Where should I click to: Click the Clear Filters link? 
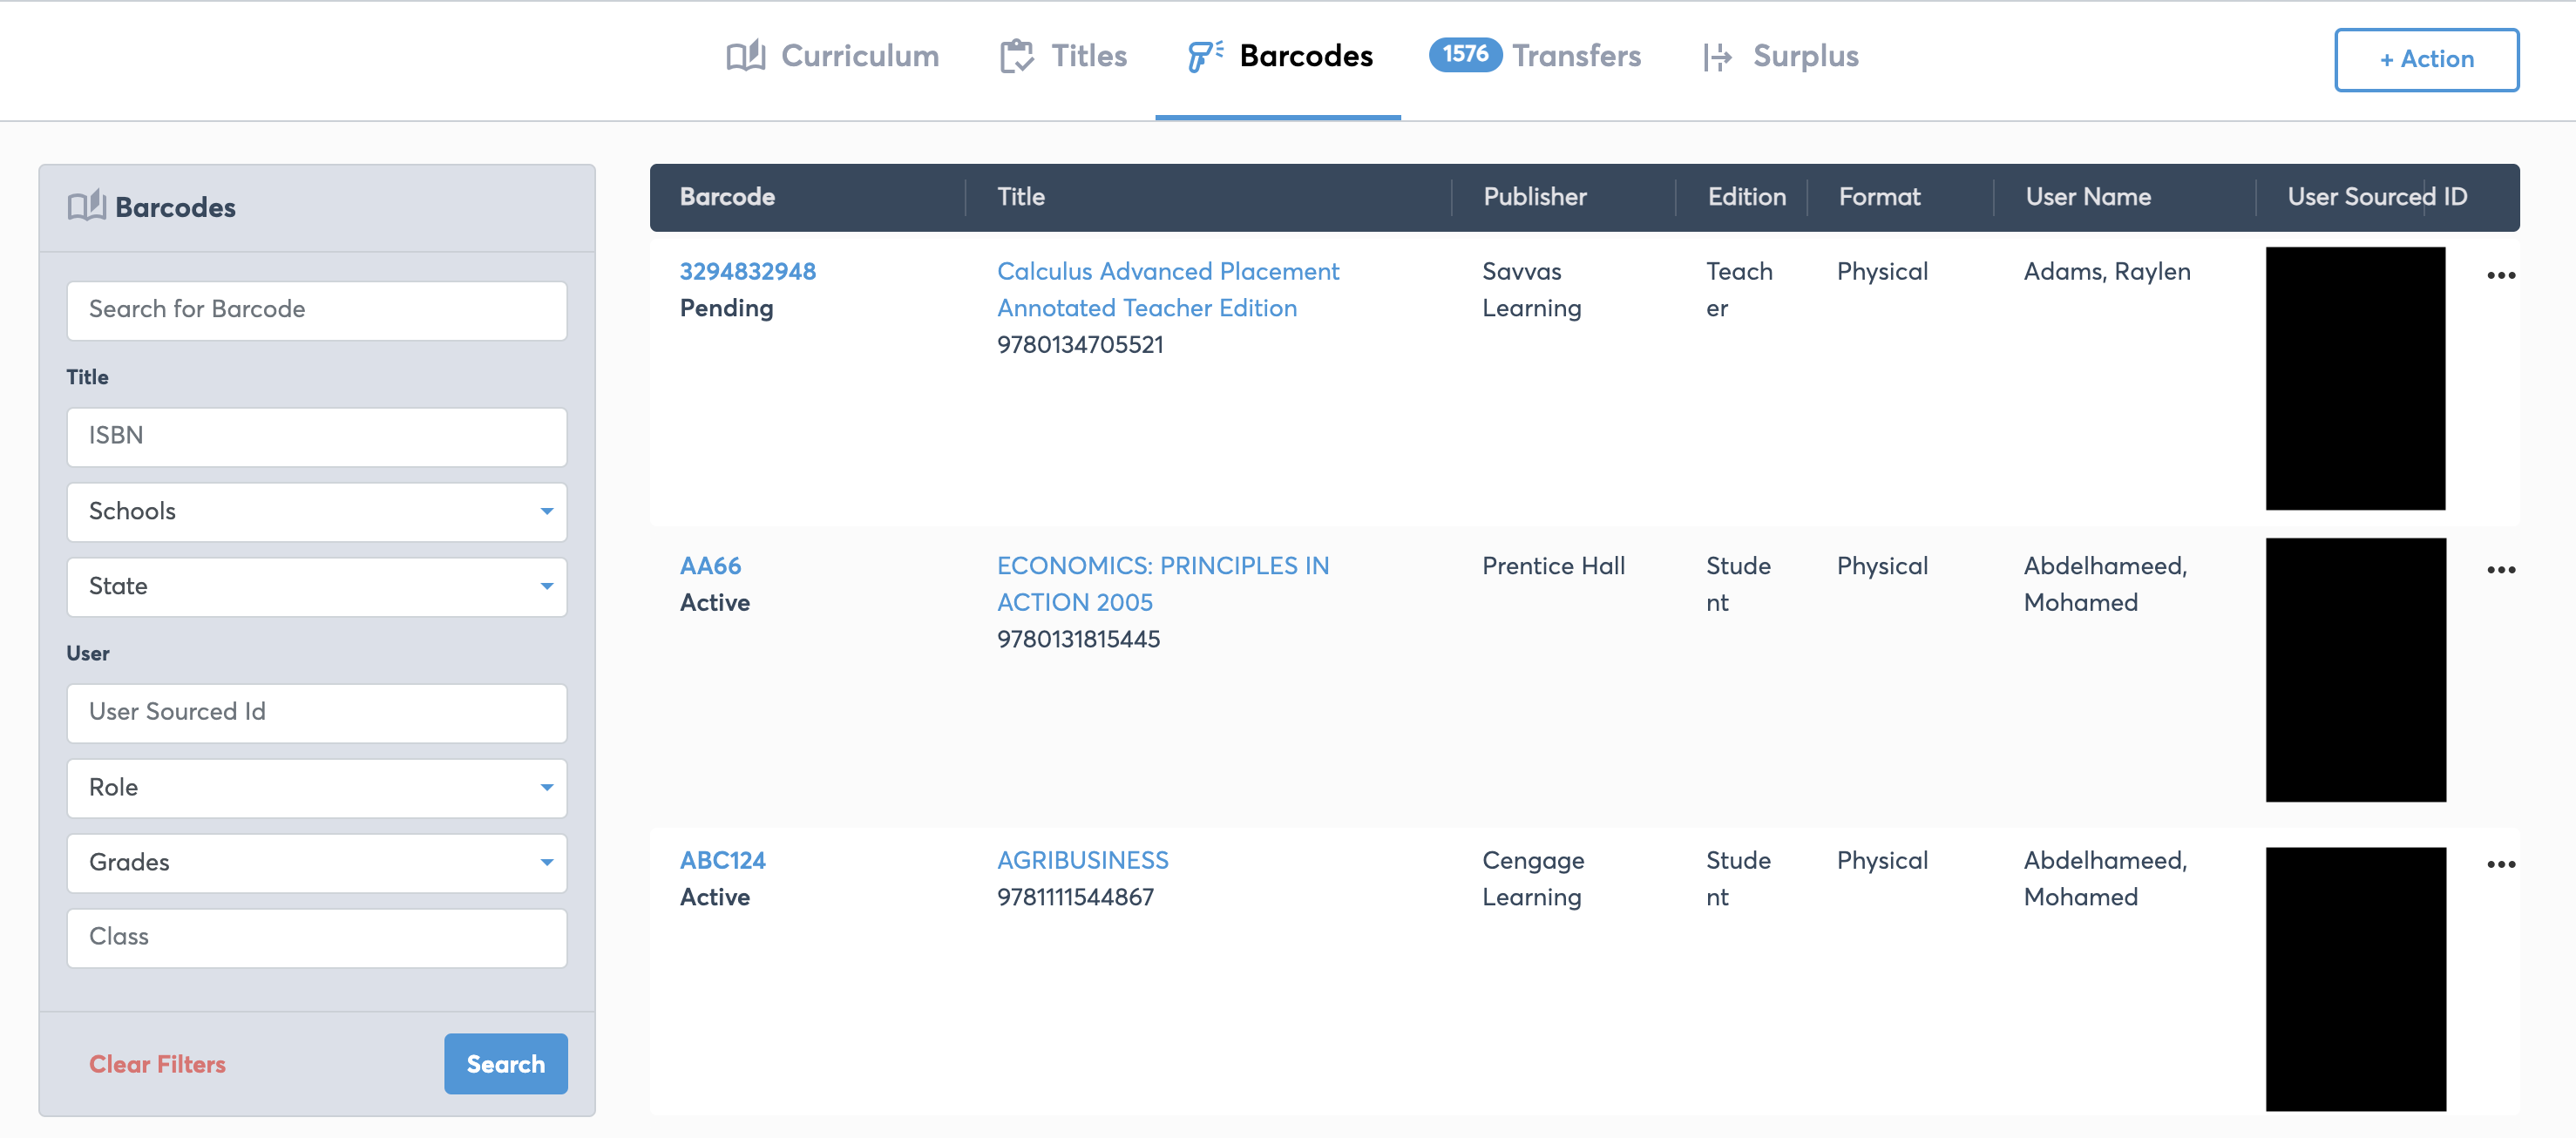pos(157,1064)
